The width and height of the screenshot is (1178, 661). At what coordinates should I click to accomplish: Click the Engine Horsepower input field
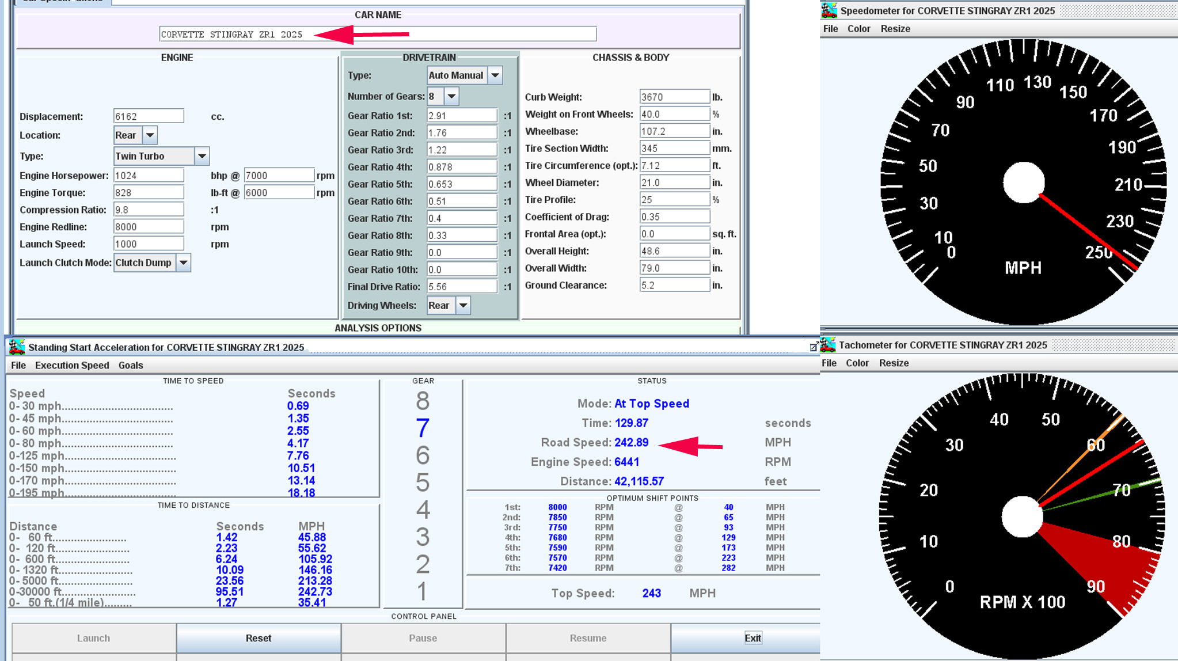pyautogui.click(x=149, y=176)
